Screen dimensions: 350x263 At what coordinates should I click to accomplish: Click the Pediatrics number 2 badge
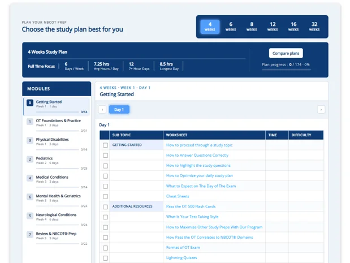point(30,159)
